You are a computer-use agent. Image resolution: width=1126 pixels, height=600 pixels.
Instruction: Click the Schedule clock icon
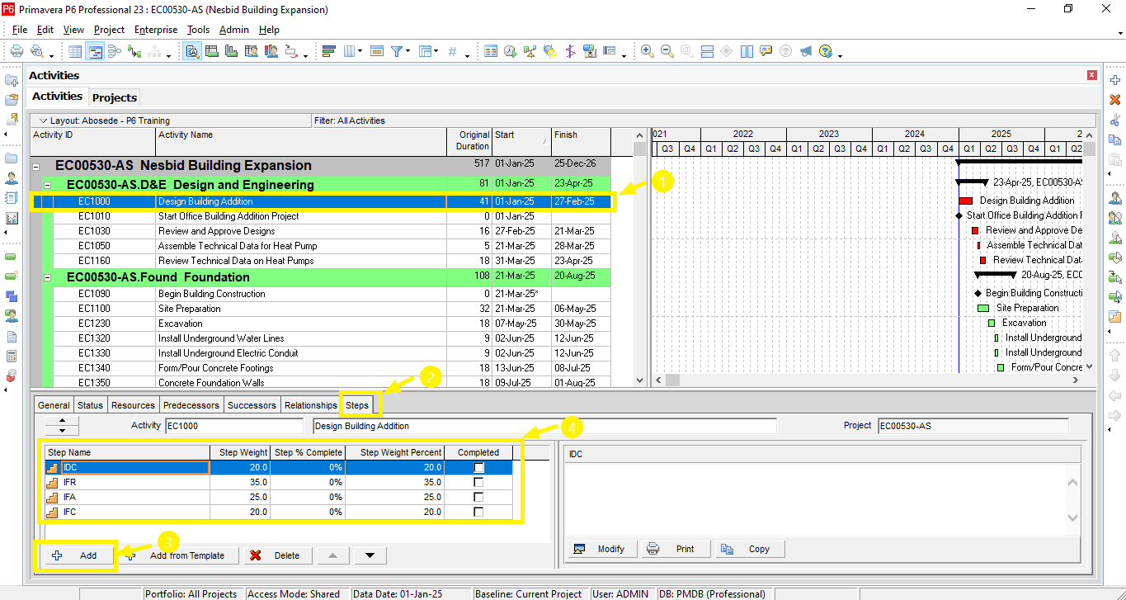pyautogui.click(x=511, y=51)
